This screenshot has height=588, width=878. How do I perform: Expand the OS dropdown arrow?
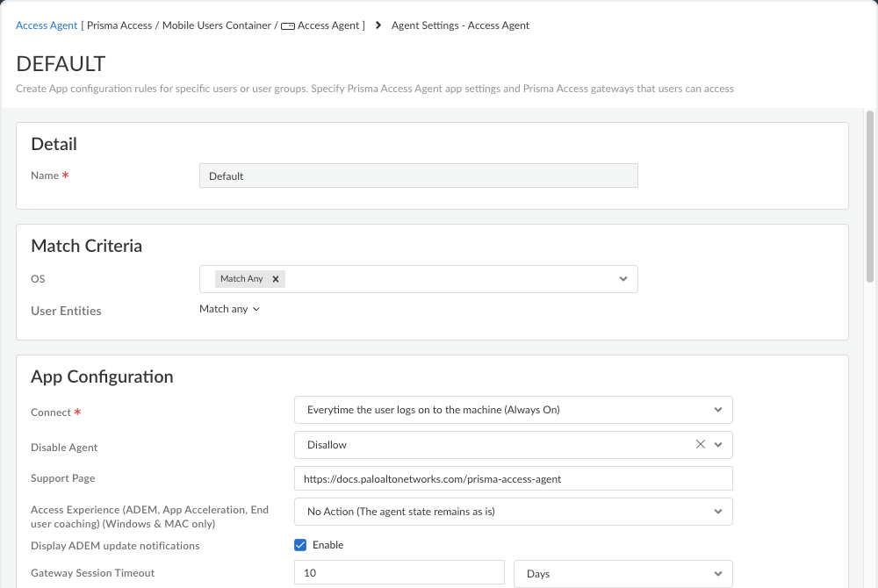click(623, 279)
